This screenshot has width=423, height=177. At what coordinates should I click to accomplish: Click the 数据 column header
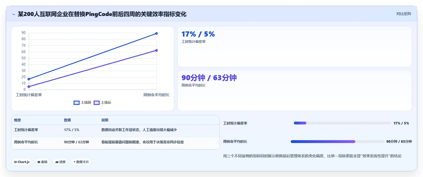pos(67,120)
